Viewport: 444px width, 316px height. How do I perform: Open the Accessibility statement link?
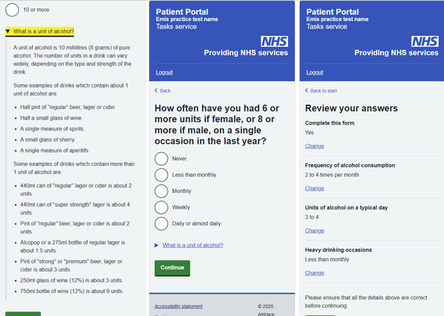pyautogui.click(x=178, y=306)
